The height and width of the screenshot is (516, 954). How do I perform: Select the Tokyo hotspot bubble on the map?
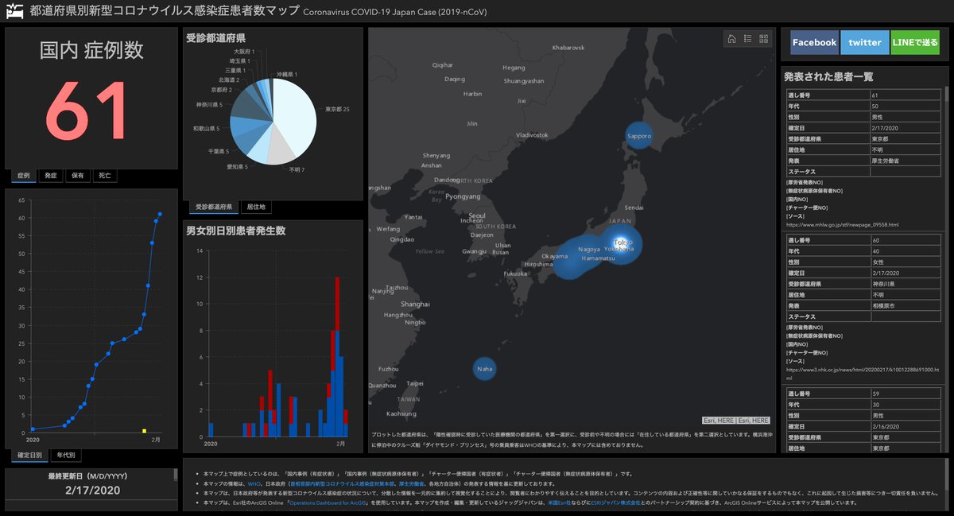click(x=622, y=242)
